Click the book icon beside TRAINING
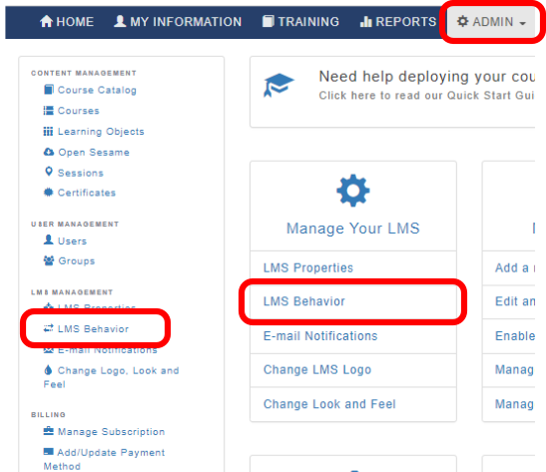Screen dimensions: 546x472 tap(268, 21)
